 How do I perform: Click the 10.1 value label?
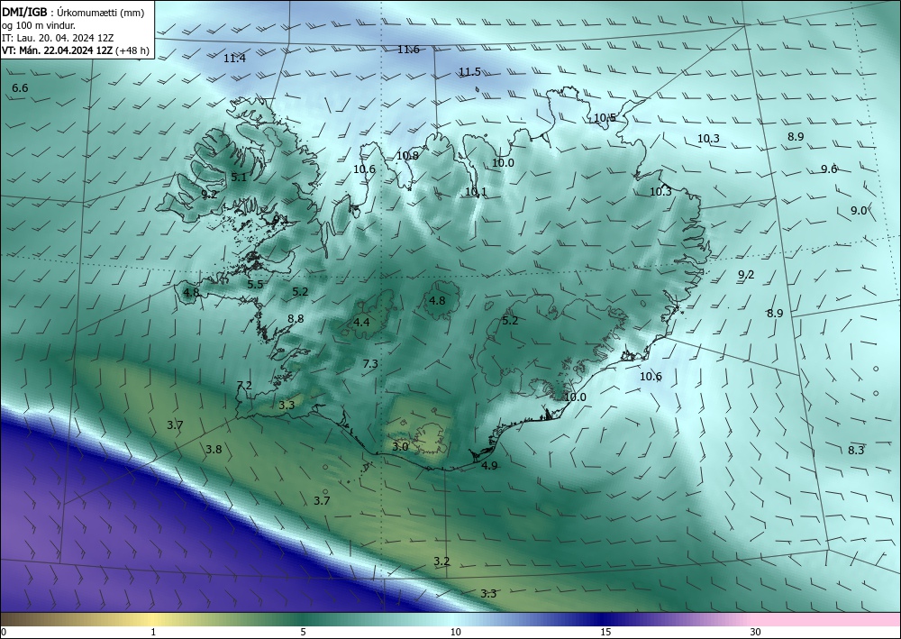476,192
